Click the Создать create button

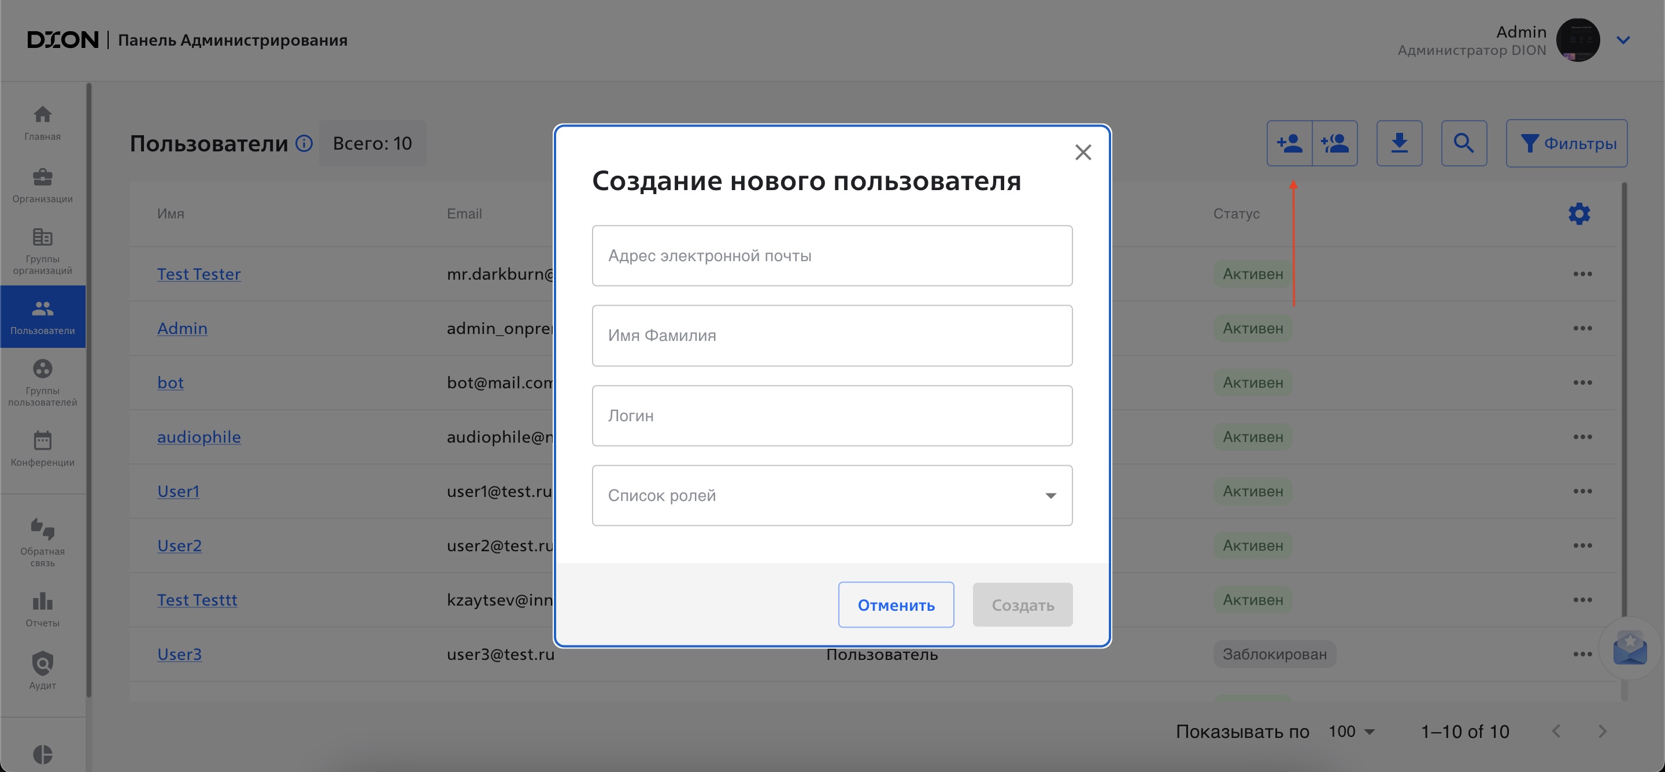click(1022, 604)
